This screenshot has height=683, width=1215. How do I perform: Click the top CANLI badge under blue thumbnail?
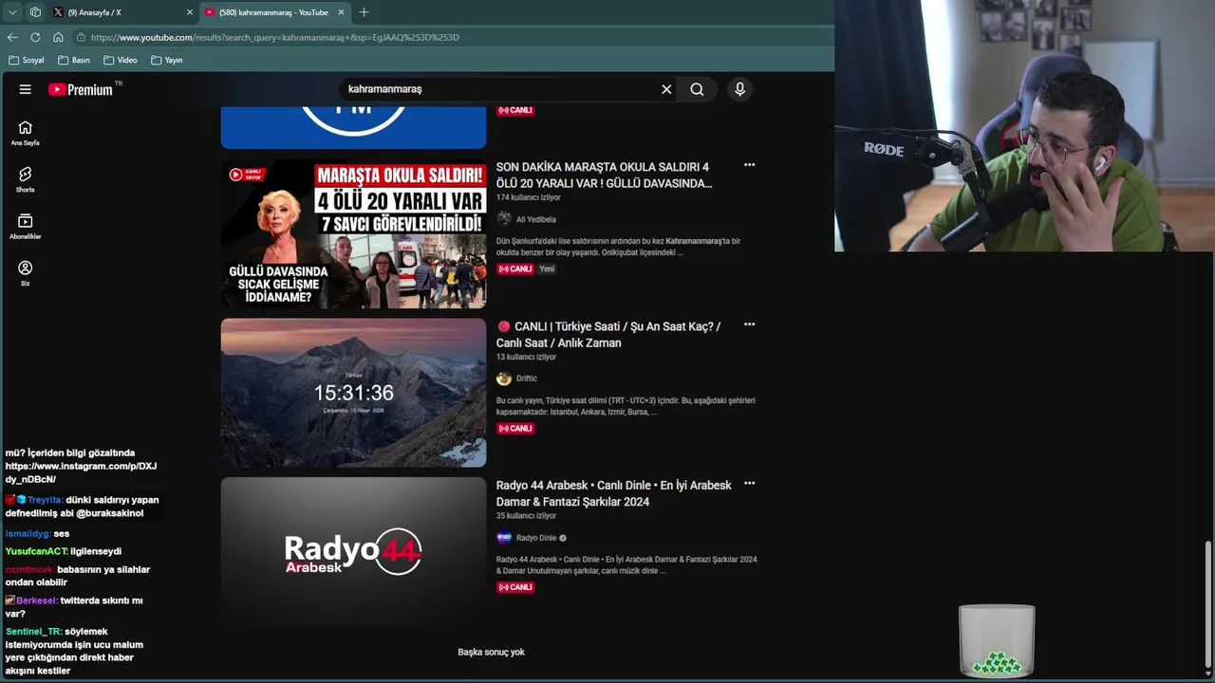click(515, 110)
